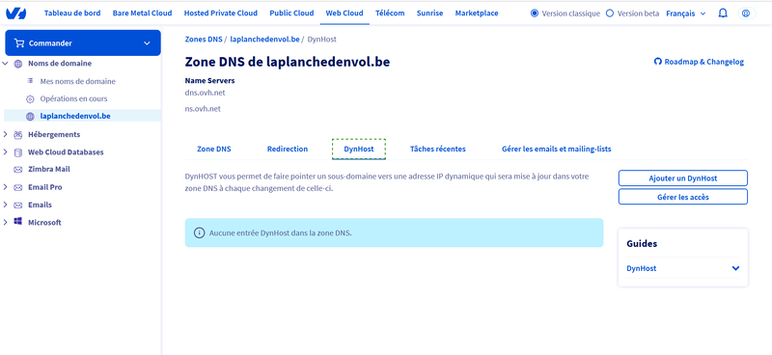772x355 pixels.
Task: Click the globe icon beside laplanchedenvol.be in sidebar
Action: (x=30, y=117)
